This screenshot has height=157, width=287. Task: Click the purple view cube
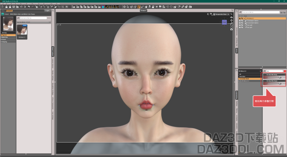coord(225,22)
